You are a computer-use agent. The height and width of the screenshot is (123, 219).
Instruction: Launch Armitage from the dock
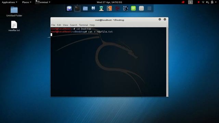click(x=101, y=8)
